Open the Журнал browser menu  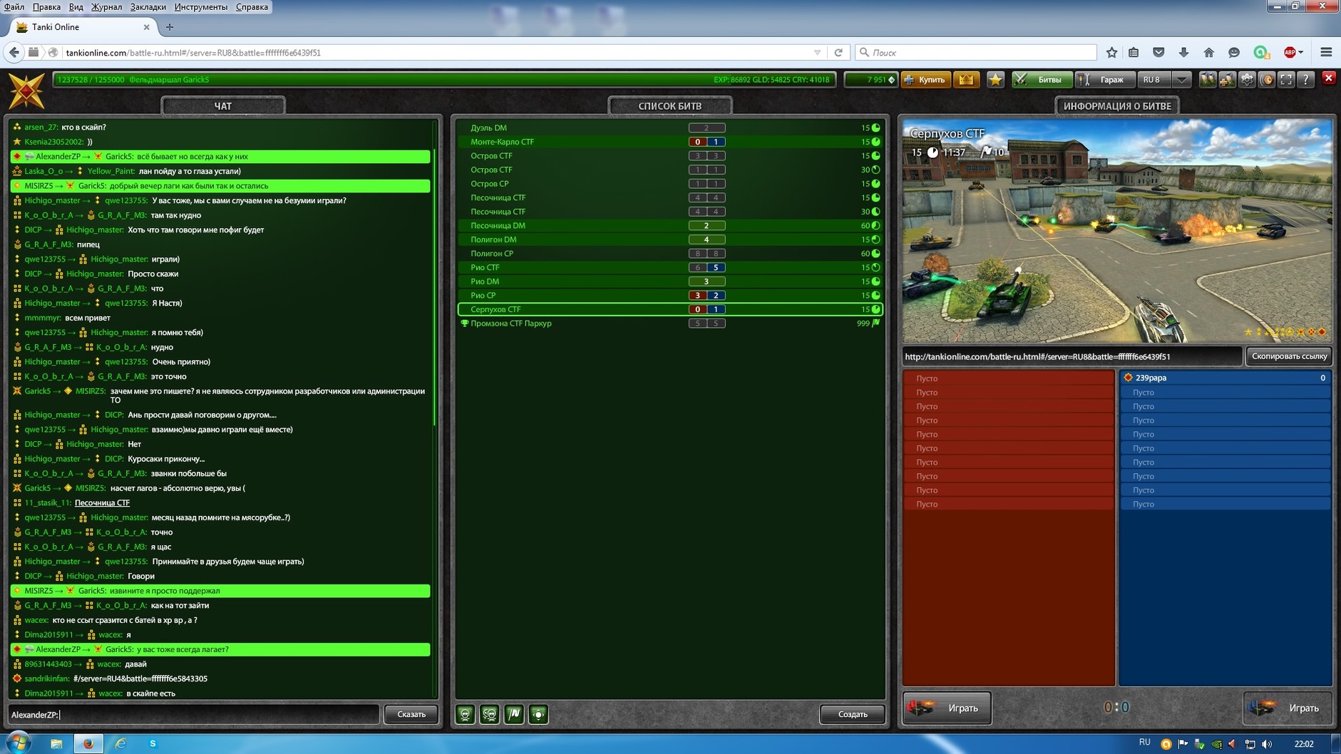point(106,7)
